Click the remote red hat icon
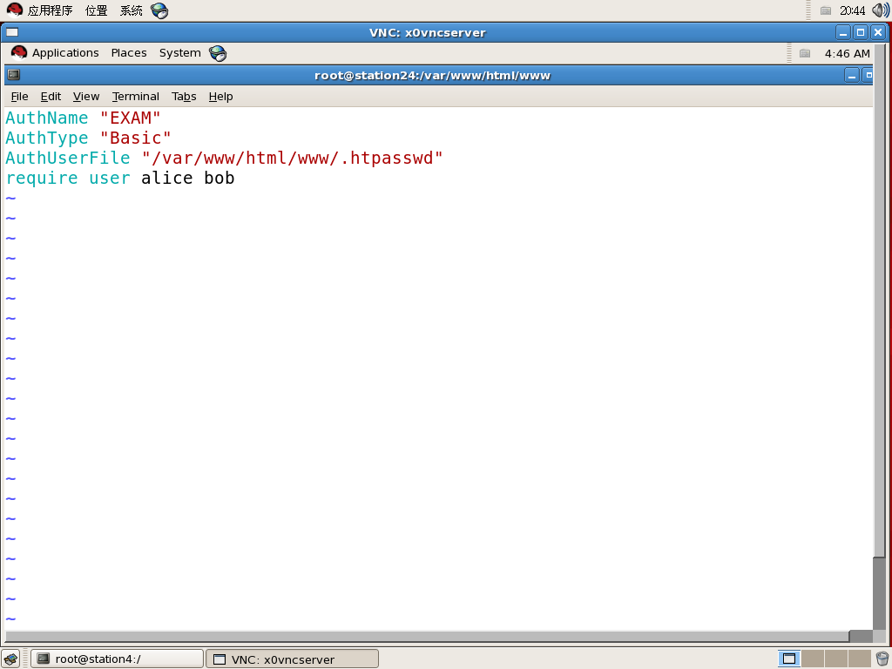This screenshot has height=669, width=892. (x=19, y=53)
